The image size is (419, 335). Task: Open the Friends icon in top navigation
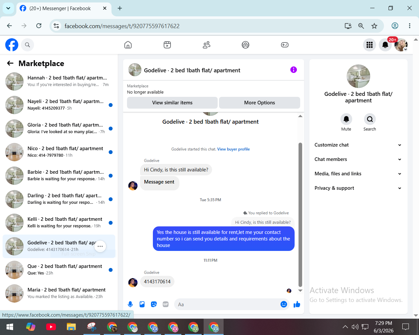click(207, 45)
